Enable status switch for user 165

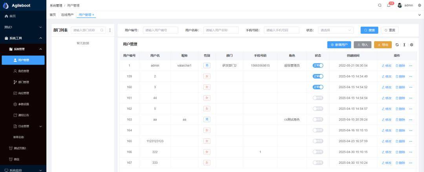click(318, 141)
